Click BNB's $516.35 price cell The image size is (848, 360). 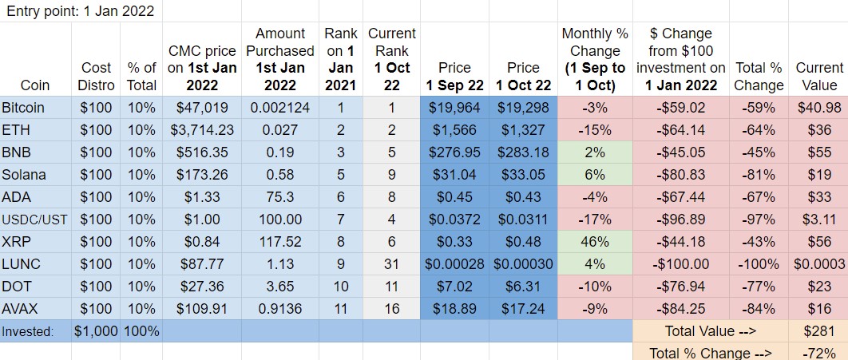point(202,152)
